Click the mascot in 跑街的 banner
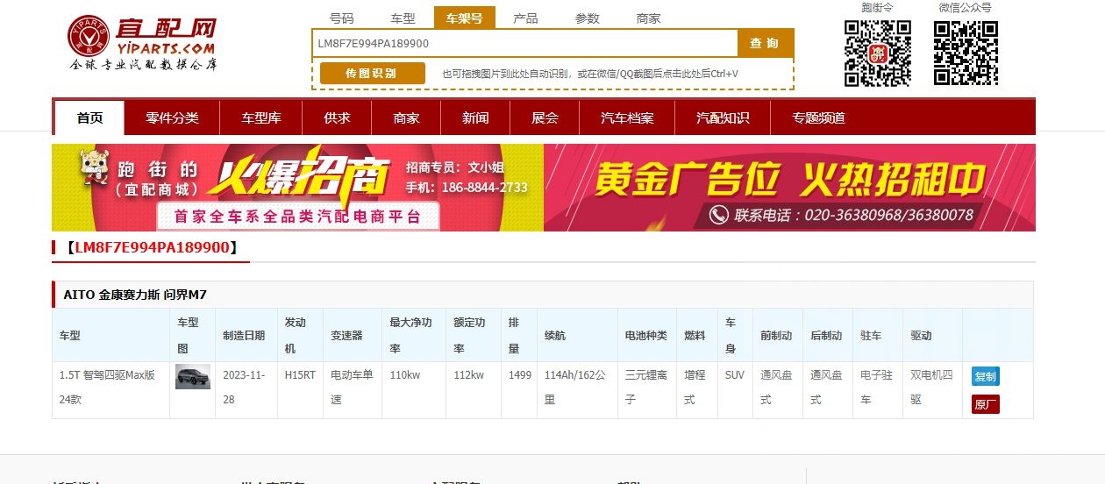 coord(96,169)
